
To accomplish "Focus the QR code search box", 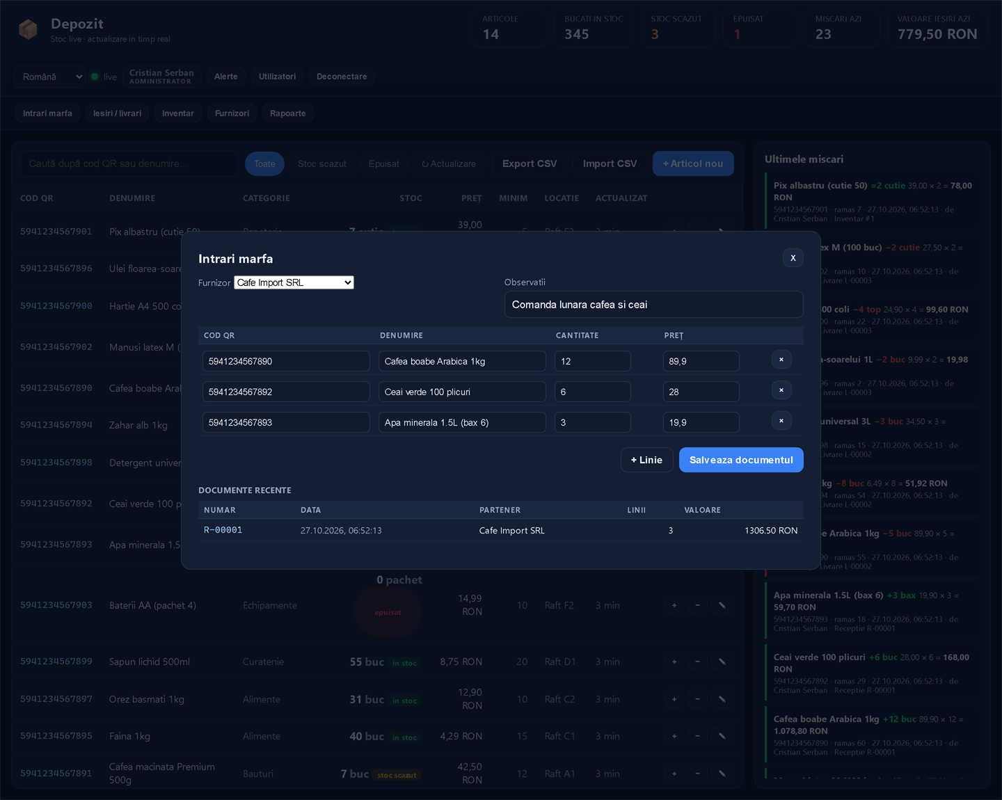I will 129,164.
